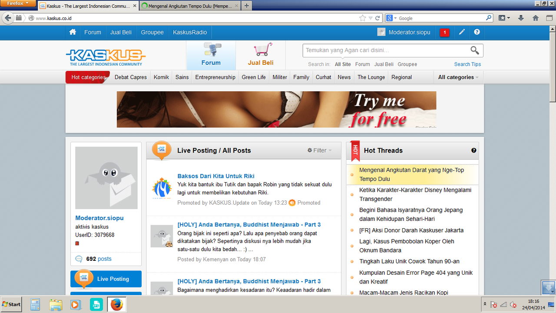Bookmark this page with the star icon
Viewport: 556px width, 313px height.
click(x=363, y=18)
